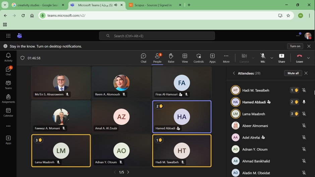Open the Chat panel in meeting toolbar
315x177 pixels.
pyautogui.click(x=143, y=58)
